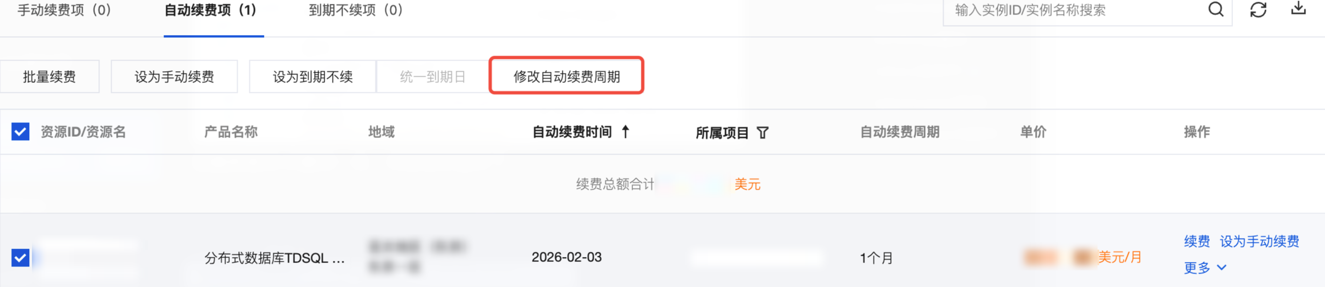The width and height of the screenshot is (1325, 287).
Task: Click the 自动续费时间 sort arrow
Action: tap(626, 132)
